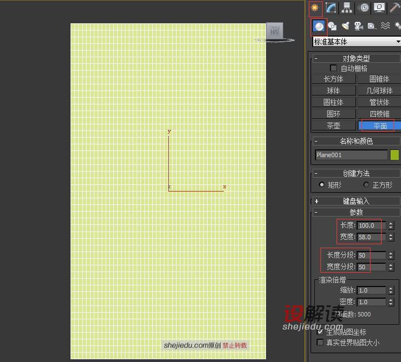Create a 管状体 tube primitive
The height and width of the screenshot is (362, 401).
click(379, 102)
